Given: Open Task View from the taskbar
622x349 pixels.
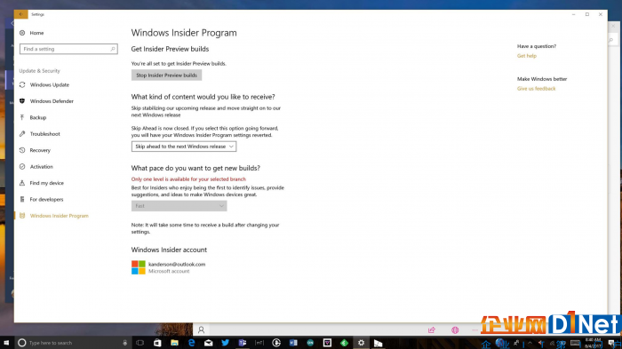Looking at the screenshot, I should pos(140,343).
